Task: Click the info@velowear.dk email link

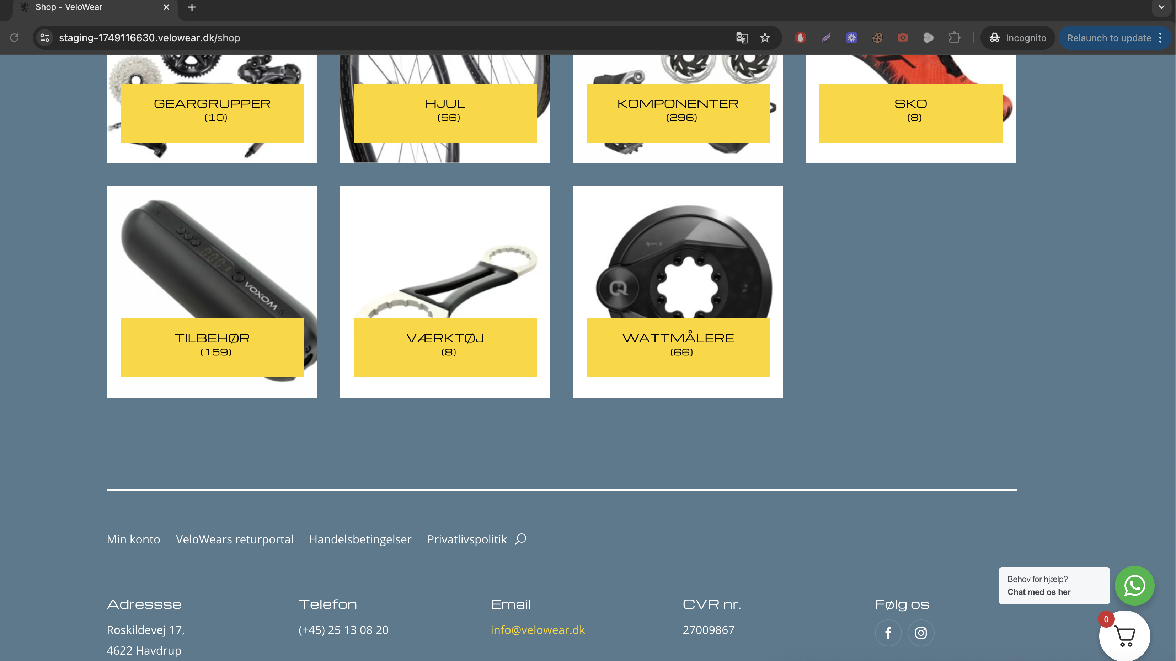Action: click(x=538, y=630)
